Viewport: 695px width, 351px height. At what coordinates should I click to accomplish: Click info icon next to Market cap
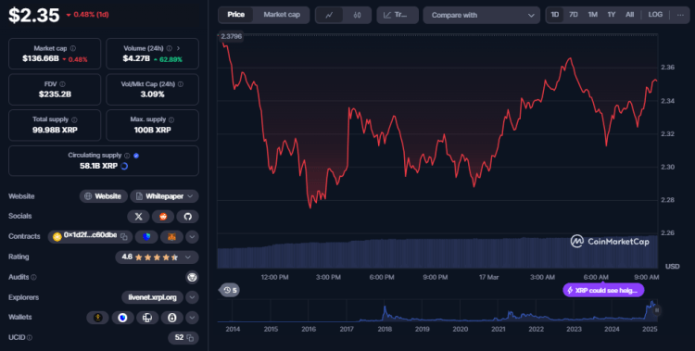click(73, 48)
